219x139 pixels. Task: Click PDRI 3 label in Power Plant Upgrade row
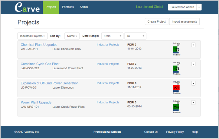point(132,102)
